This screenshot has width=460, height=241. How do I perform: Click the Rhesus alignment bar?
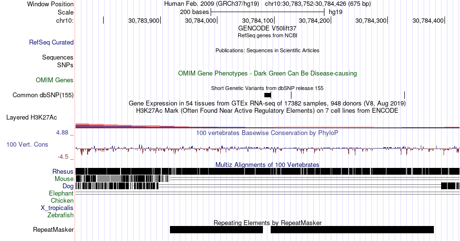click(267, 171)
